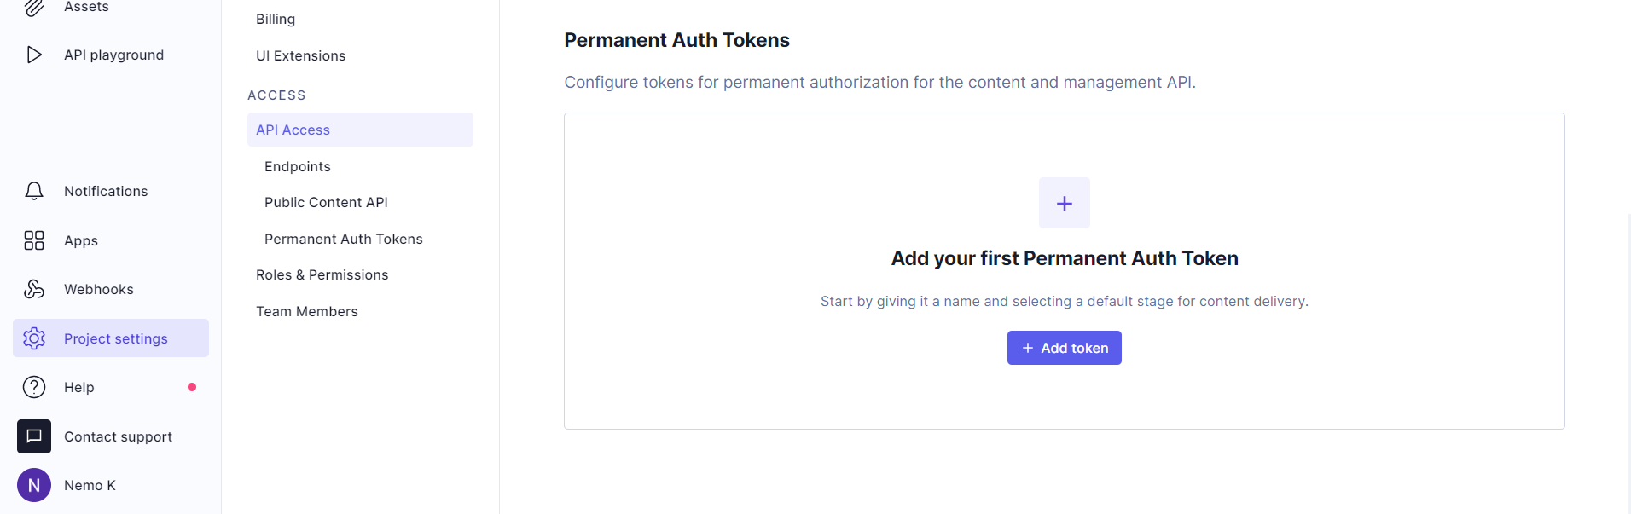The width and height of the screenshot is (1631, 514).
Task: Click the Webhooks icon
Action: point(34,289)
